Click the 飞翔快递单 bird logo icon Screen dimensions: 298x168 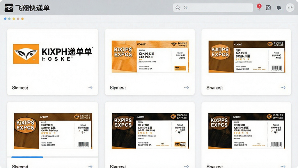click(x=9, y=8)
